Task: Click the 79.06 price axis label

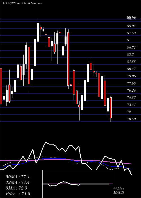Action: pos(131,76)
